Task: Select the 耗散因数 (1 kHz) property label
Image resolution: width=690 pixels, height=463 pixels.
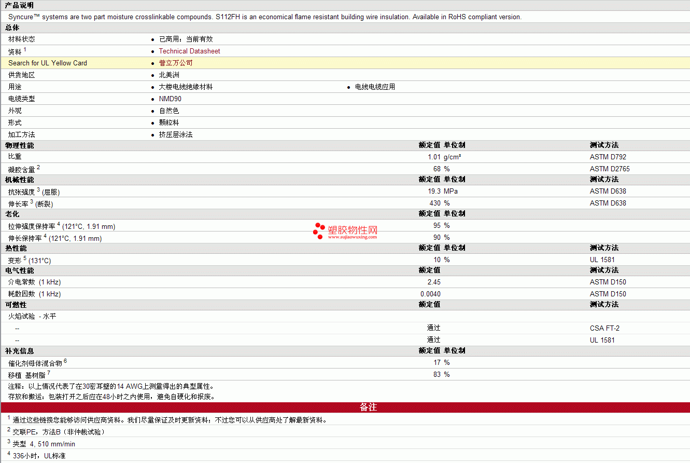Action: 35,294
